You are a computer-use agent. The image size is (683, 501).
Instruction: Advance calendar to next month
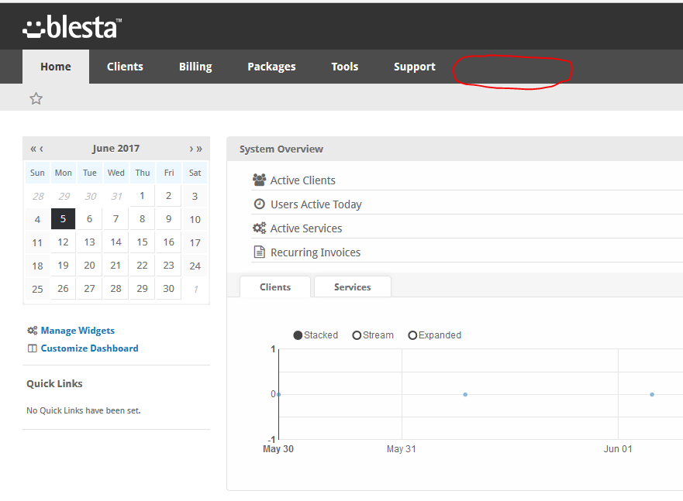[x=191, y=149]
